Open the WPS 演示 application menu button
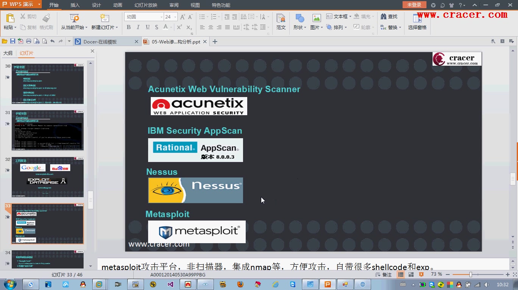The width and height of the screenshot is (518, 290). click(x=21, y=5)
